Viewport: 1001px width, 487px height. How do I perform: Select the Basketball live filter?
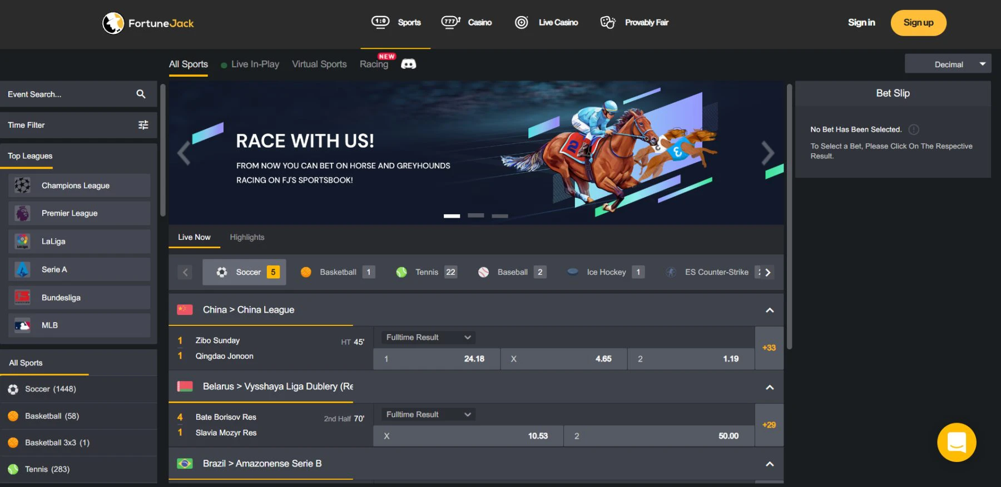[338, 272]
